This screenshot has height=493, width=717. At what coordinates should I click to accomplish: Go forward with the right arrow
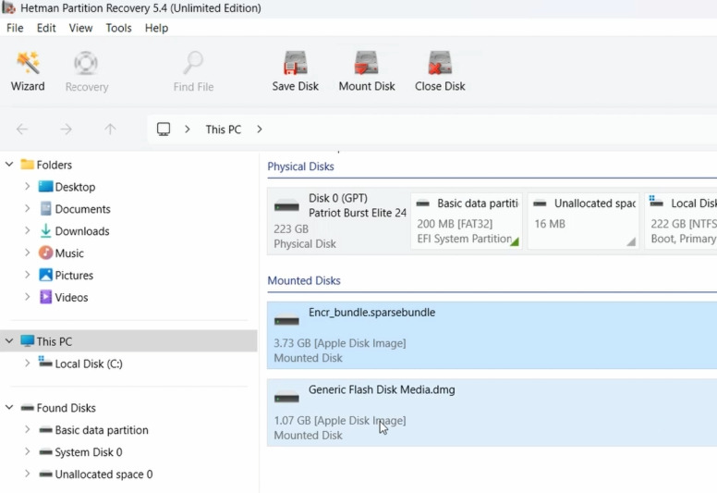click(66, 129)
